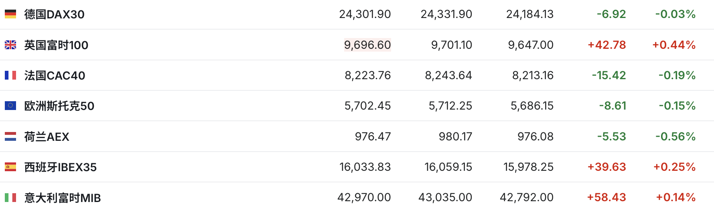Open the 法国CAC40 index link

click(55, 75)
